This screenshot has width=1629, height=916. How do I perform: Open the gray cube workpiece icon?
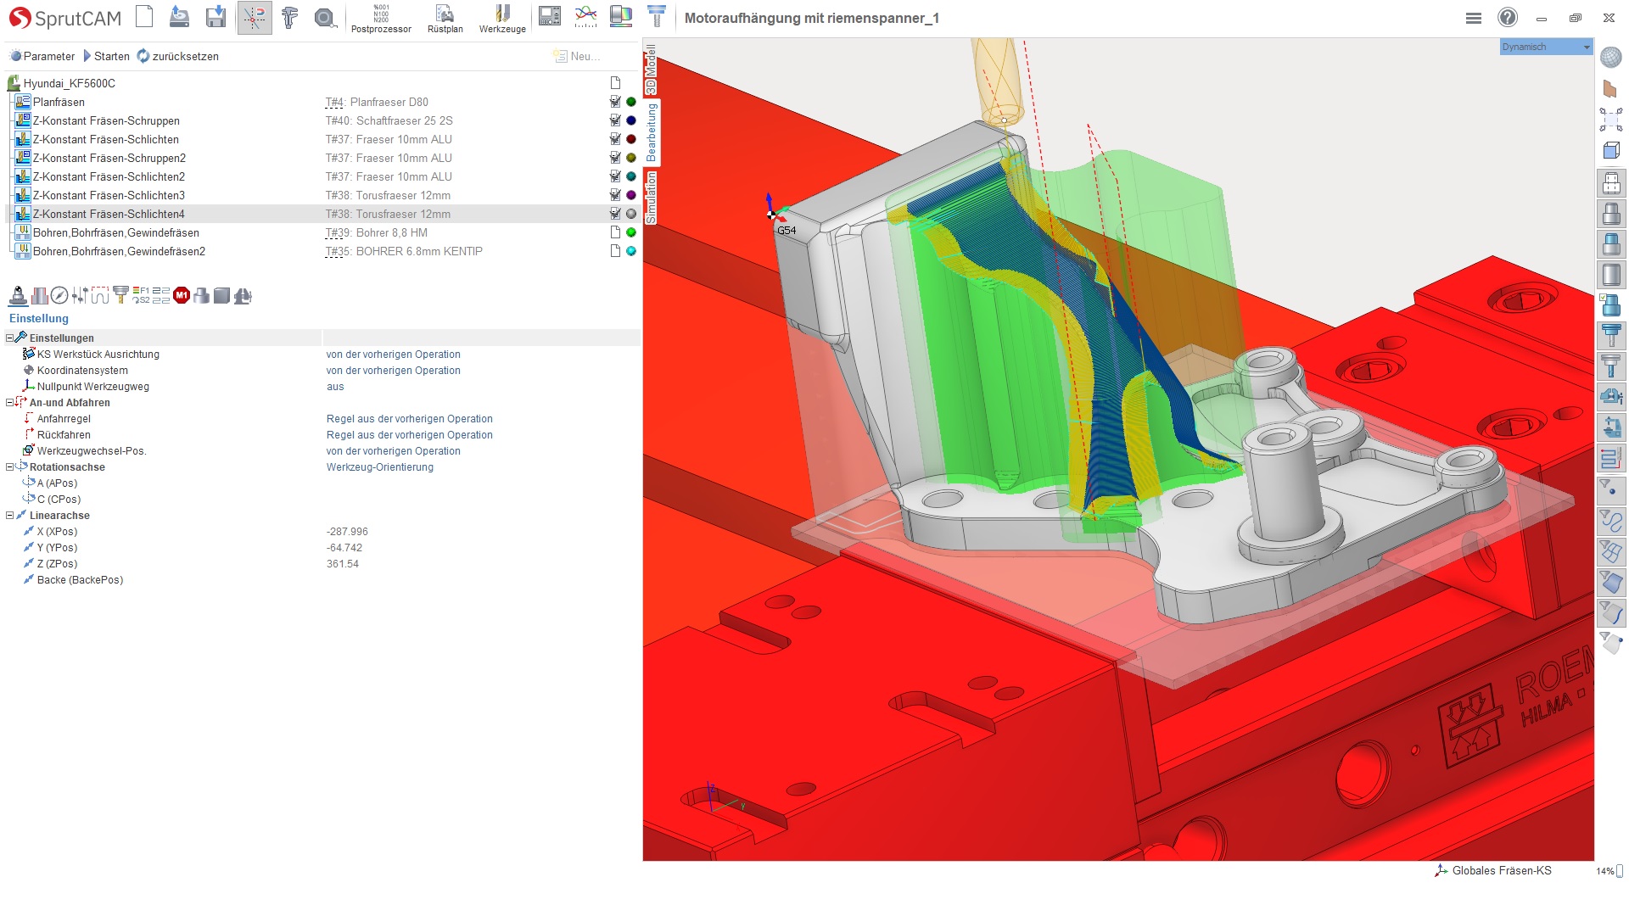222,295
